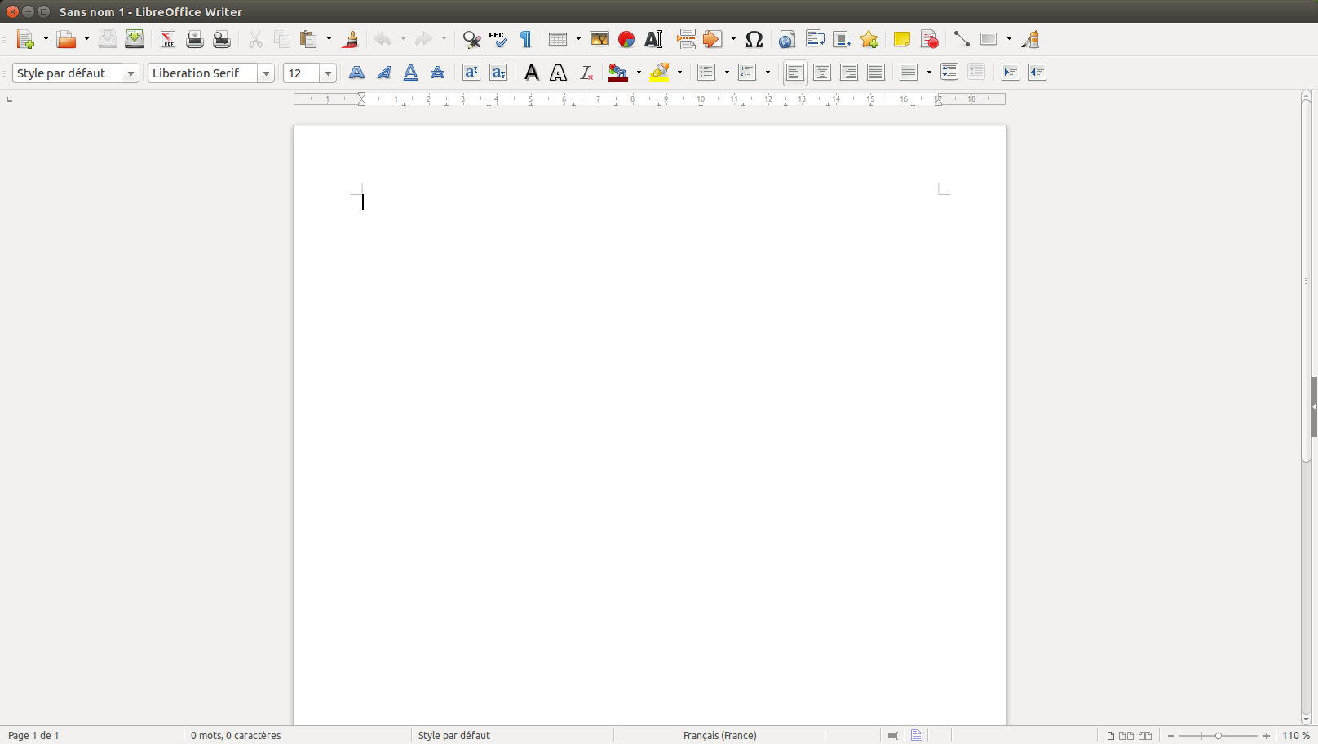Insert a bookmark with the star icon
This screenshot has height=744, width=1318.
869,39
